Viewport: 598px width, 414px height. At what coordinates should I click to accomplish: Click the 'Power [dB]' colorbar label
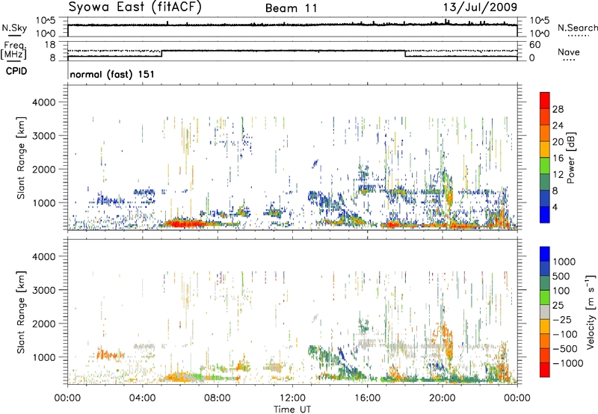tap(570, 158)
